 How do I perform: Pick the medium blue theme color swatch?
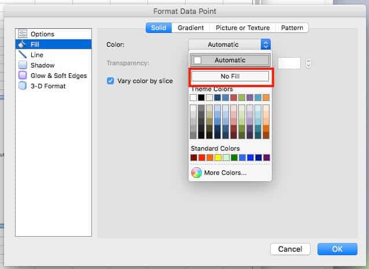tap(226, 98)
